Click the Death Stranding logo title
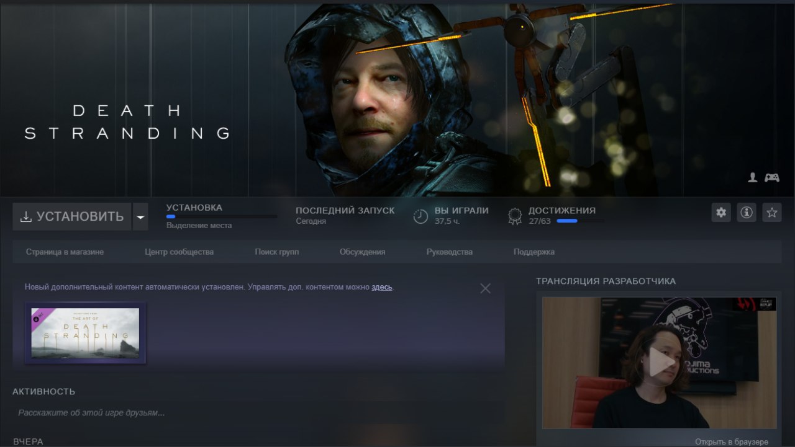Image resolution: width=795 pixels, height=447 pixels. (x=127, y=122)
